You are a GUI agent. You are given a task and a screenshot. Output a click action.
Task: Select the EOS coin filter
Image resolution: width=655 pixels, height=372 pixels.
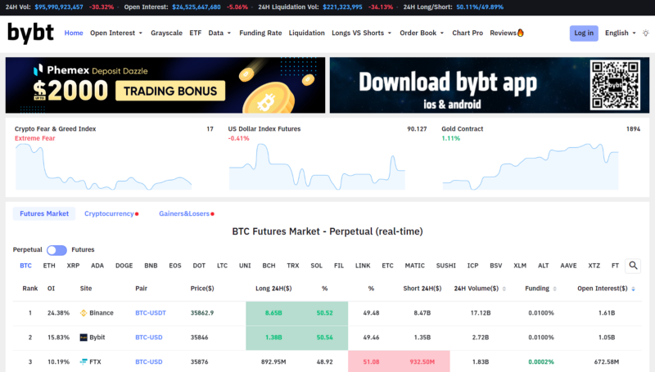[175, 266]
